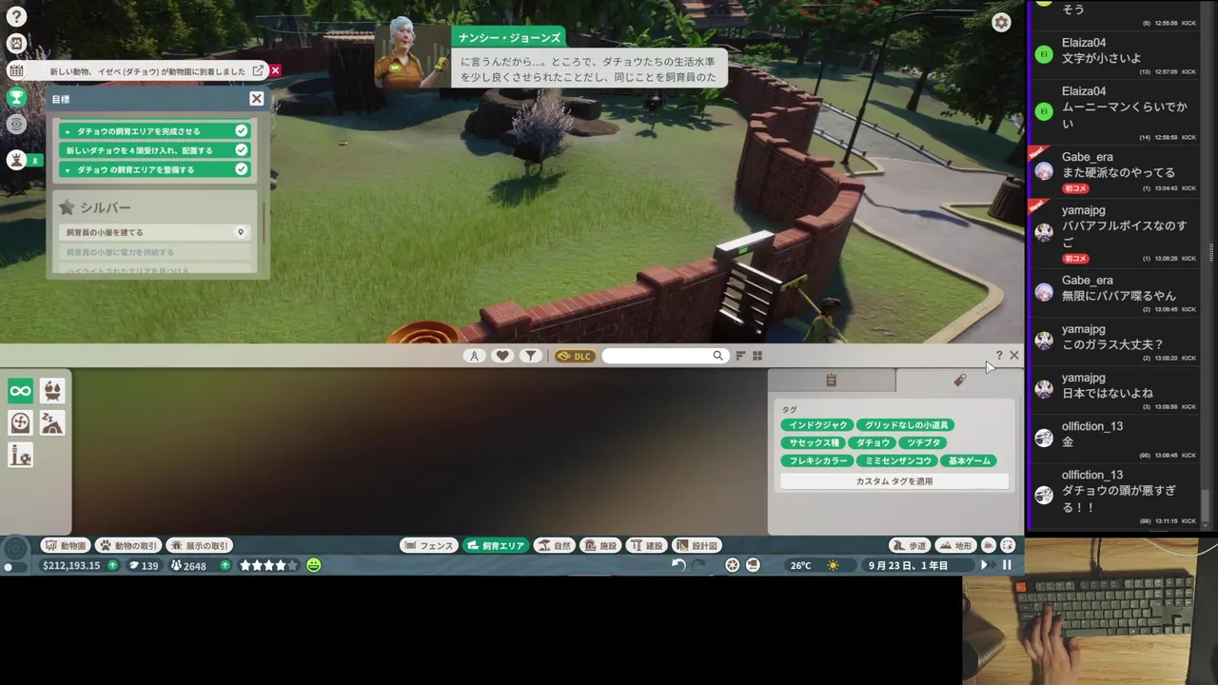
Task: Select the 施設 facilities tab
Action: [601, 546]
